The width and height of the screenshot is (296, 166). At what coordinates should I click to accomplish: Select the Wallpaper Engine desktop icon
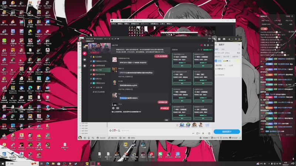(39, 33)
